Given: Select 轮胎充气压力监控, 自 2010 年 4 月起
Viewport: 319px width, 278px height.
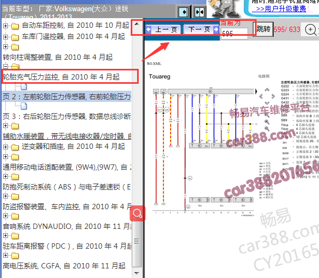Looking at the screenshot, I should (x=61, y=77).
